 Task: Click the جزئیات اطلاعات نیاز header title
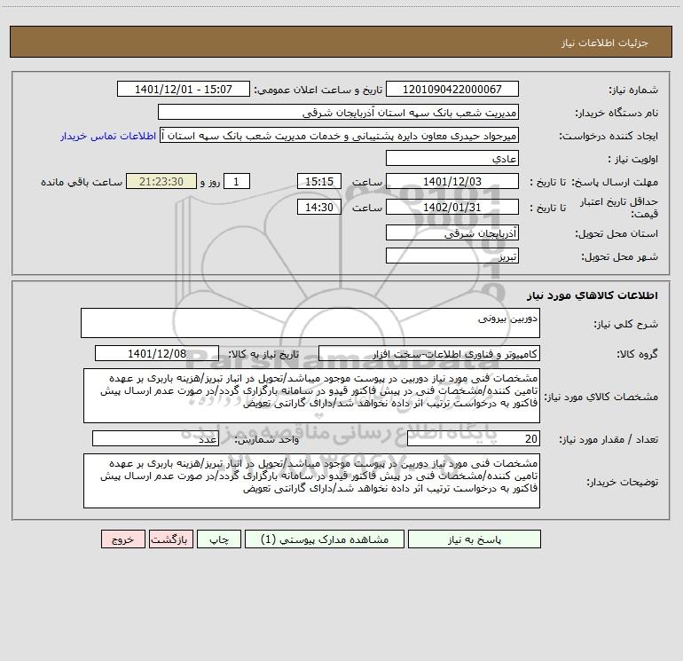tap(605, 43)
